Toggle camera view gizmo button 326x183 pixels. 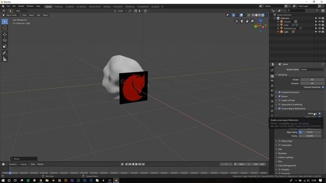[x=242, y=21]
